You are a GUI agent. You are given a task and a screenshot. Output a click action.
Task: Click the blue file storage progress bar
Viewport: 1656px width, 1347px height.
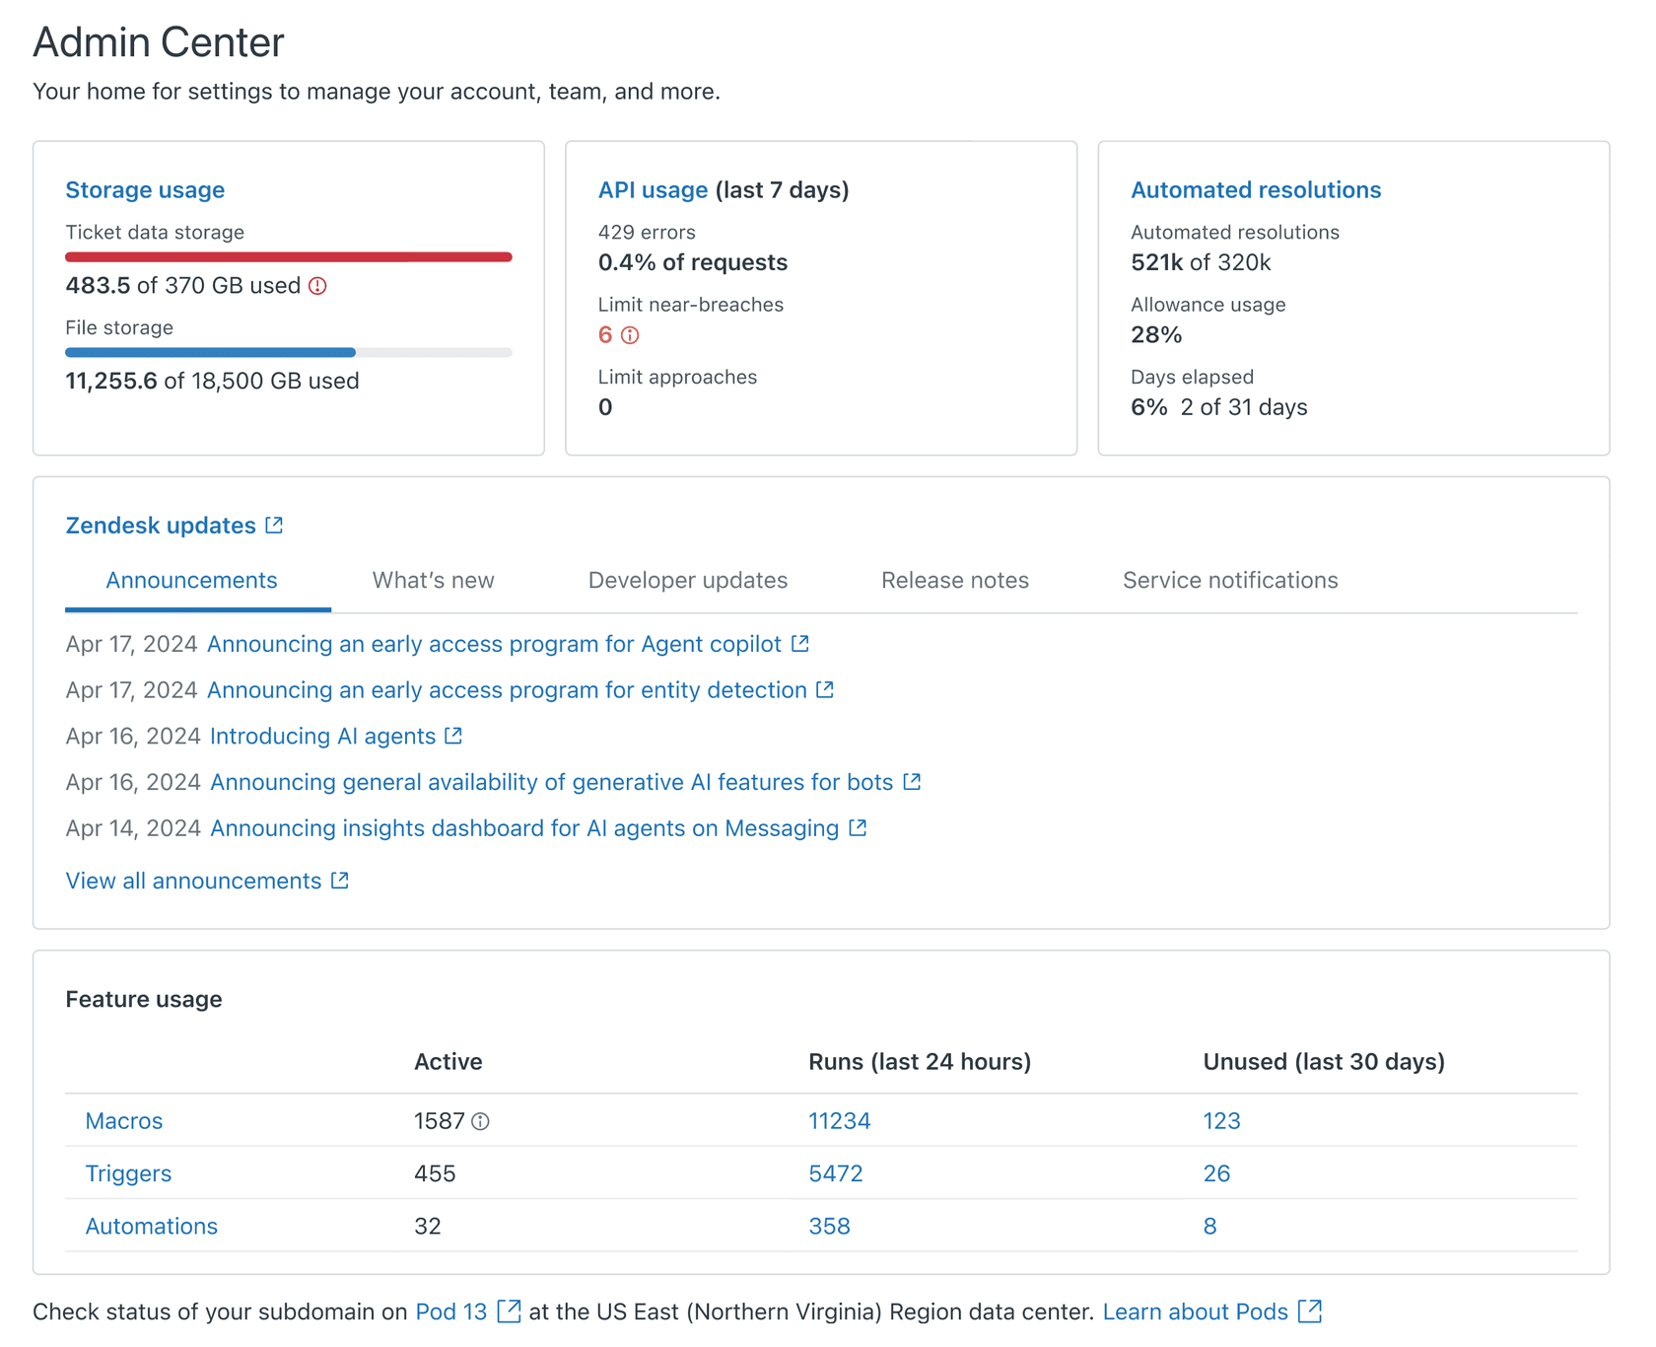[209, 352]
